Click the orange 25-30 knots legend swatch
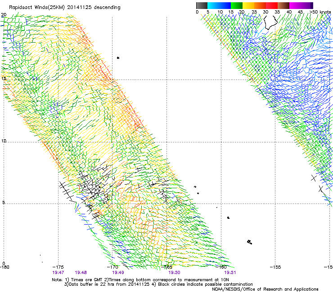This screenshot has width=333, height=292. tap(260, 5)
